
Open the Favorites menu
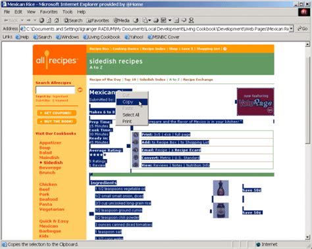pyautogui.click(x=49, y=12)
